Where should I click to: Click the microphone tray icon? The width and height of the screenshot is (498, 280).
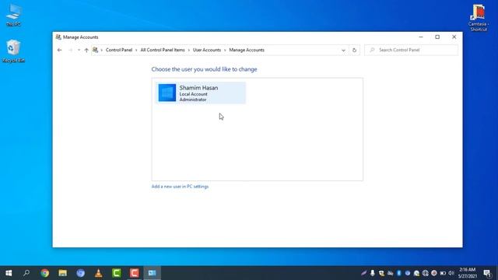(372, 273)
